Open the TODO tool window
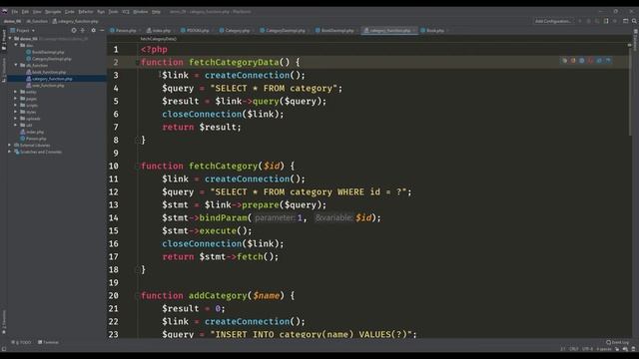Image resolution: width=639 pixels, height=359 pixels. [x=21, y=342]
